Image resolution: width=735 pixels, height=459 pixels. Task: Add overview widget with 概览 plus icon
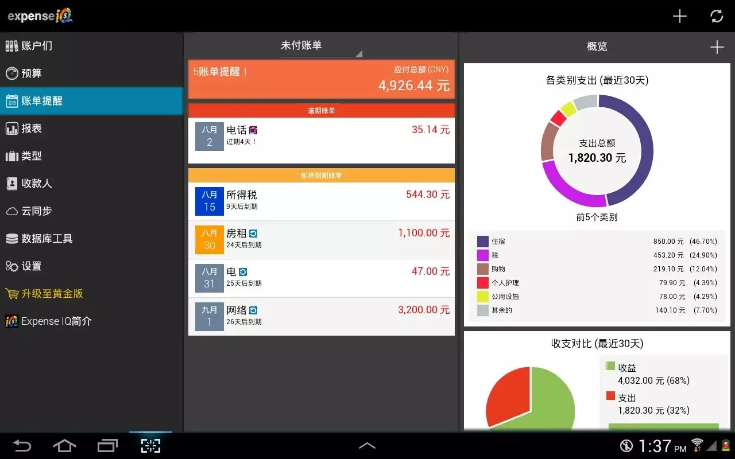pos(717,47)
